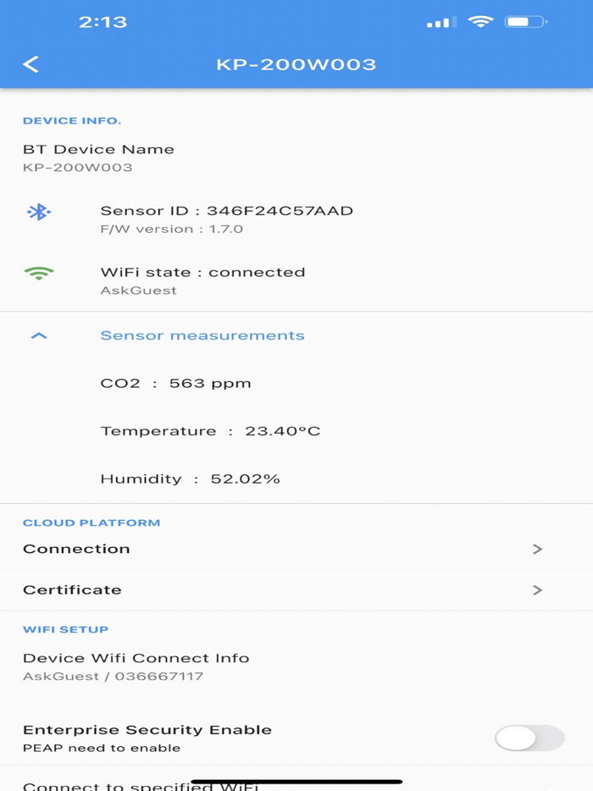Collapse the Sensor measurements section
The height and width of the screenshot is (791, 593).
coord(202,335)
